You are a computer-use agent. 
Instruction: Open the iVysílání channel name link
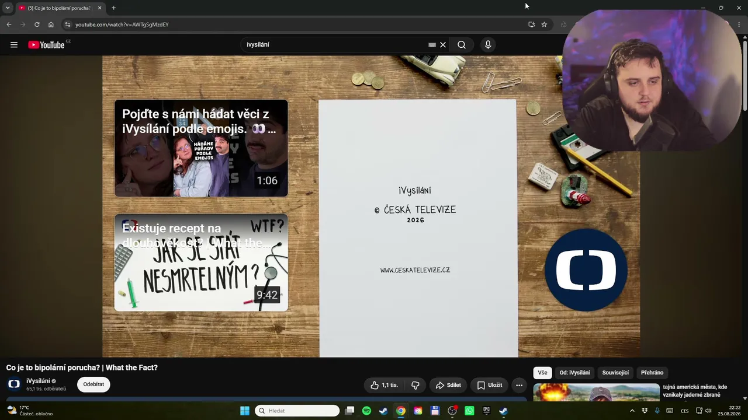point(38,381)
